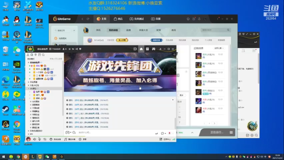Select the 不屈白银 sub-channel
The width and height of the screenshot is (284, 160).
coord(36,108)
